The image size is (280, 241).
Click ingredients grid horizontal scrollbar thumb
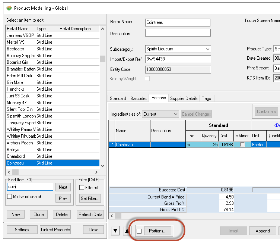pos(118,216)
